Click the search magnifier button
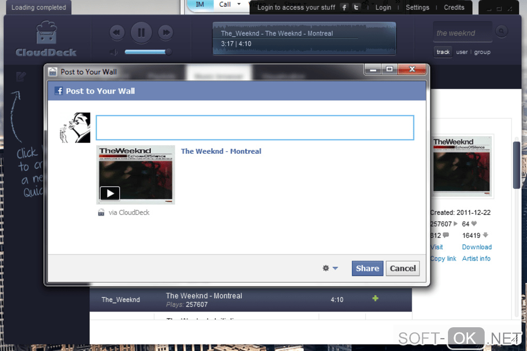 [502, 31]
